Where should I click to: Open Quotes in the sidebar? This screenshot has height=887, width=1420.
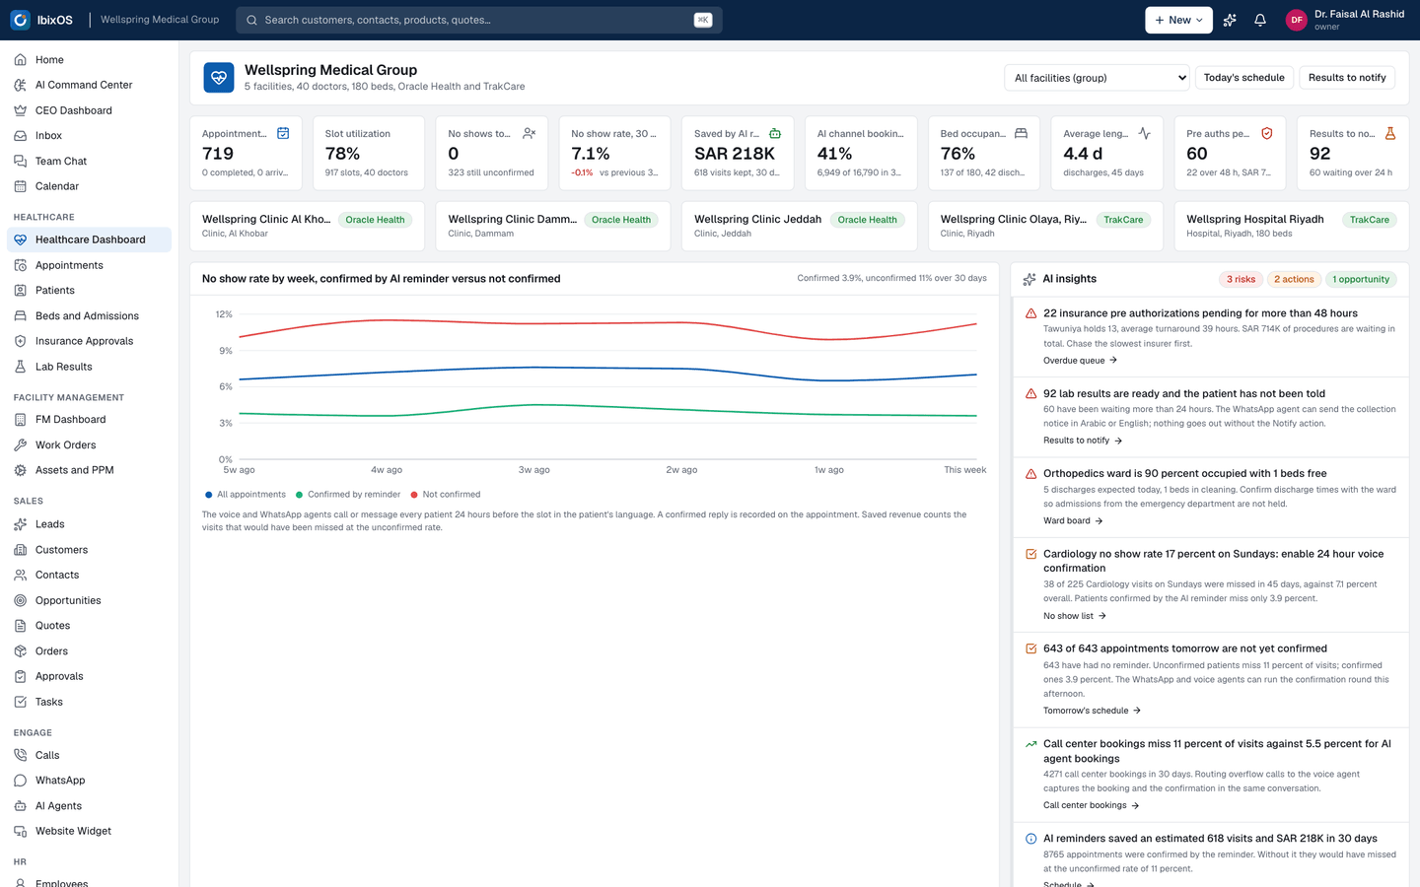pyautogui.click(x=89, y=626)
